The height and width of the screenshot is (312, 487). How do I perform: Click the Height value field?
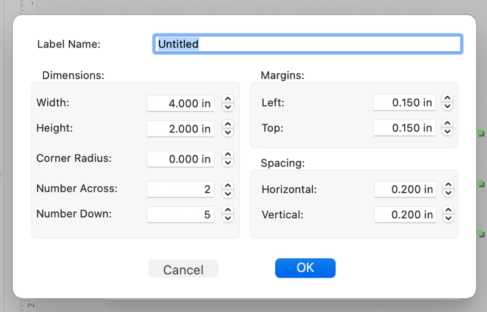[180, 129]
